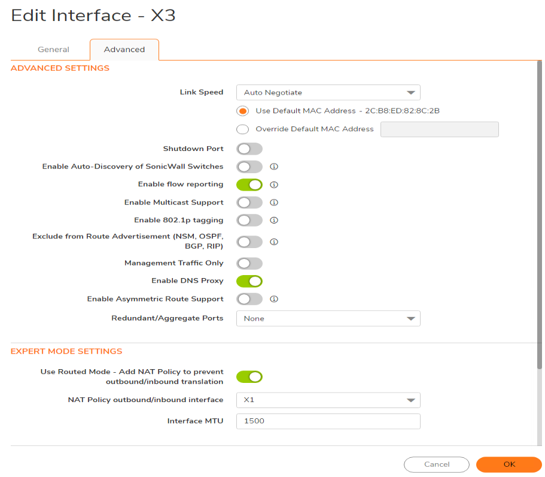
Task: Click info icon for Exclude from Route Advertisement
Action: click(x=274, y=242)
